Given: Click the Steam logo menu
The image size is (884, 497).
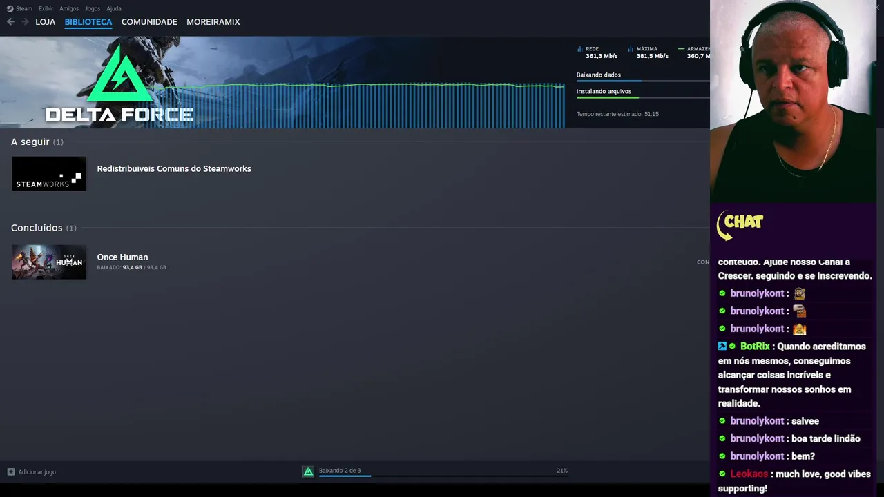Looking at the screenshot, I should 19,8.
